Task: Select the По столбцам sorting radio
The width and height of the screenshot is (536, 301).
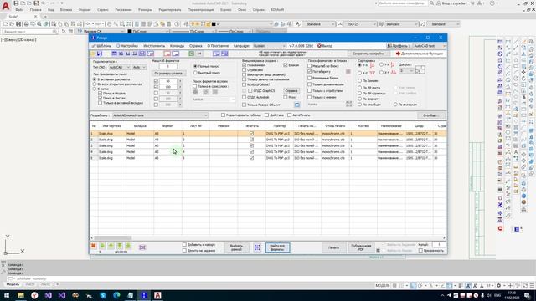Action: (360, 105)
